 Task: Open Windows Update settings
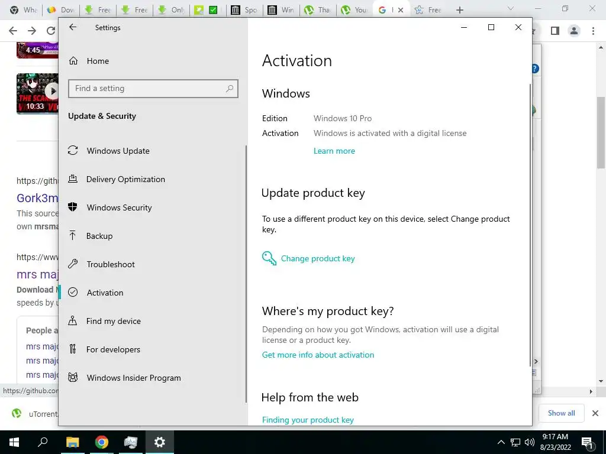[x=118, y=151]
